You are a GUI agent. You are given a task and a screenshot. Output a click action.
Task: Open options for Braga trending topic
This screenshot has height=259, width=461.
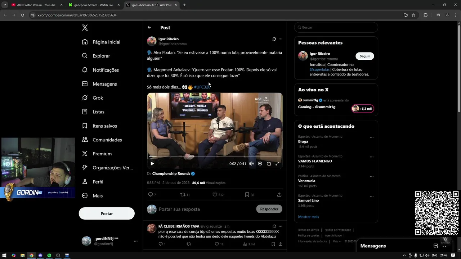click(372, 137)
